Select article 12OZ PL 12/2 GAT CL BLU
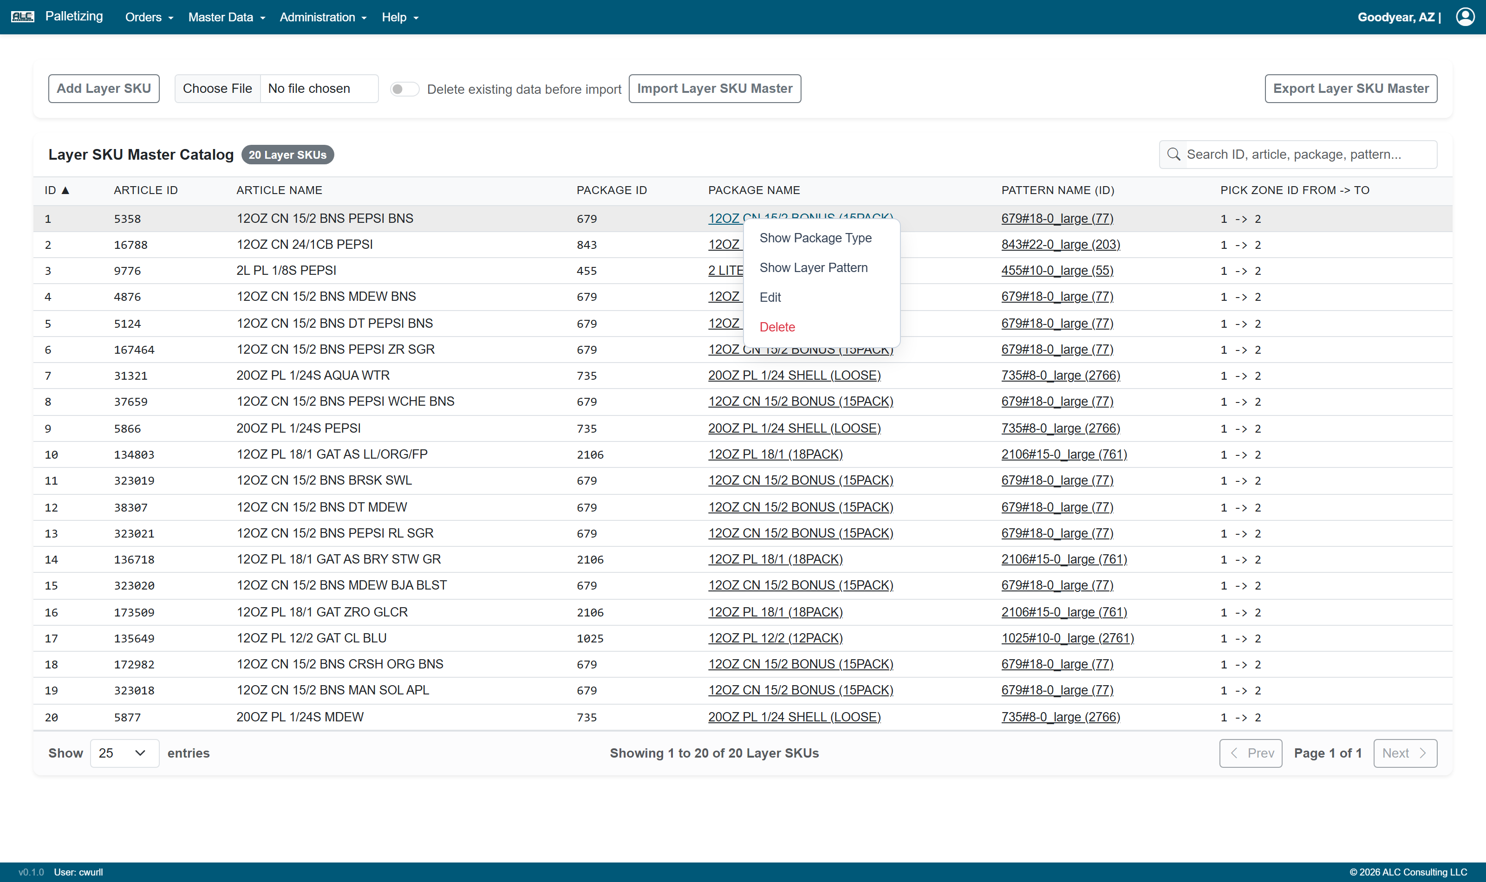Image resolution: width=1486 pixels, height=882 pixels. [312, 638]
